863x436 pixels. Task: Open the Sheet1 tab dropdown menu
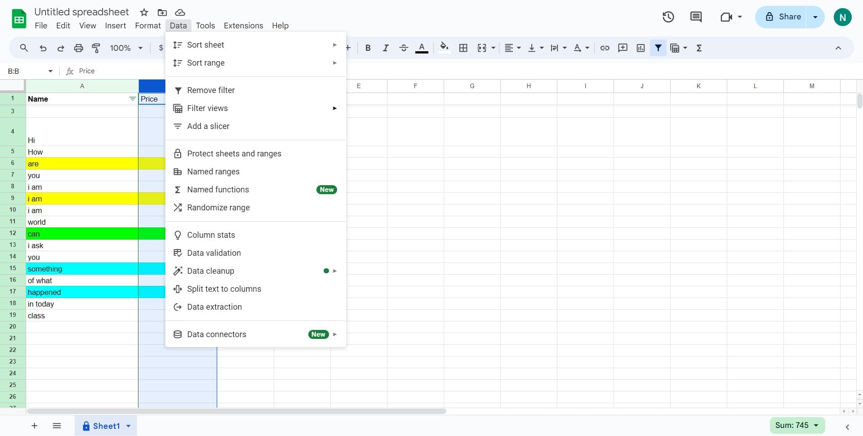pos(128,426)
